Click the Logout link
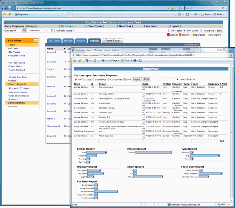 pos(175,26)
